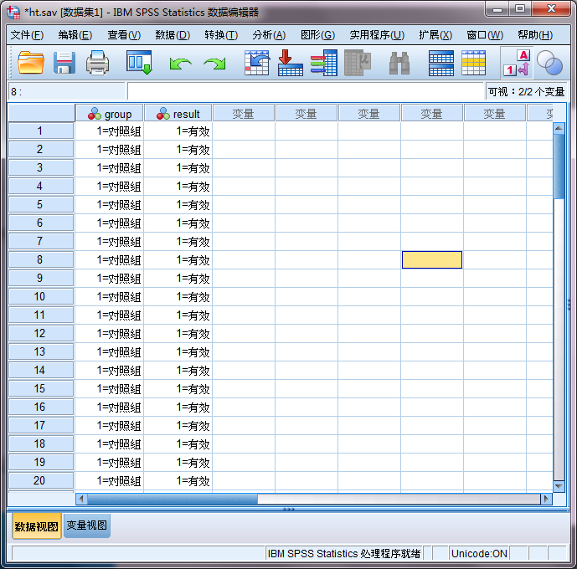The height and width of the screenshot is (569, 577).
Task: Open the 数据(D) menu
Action: point(173,35)
